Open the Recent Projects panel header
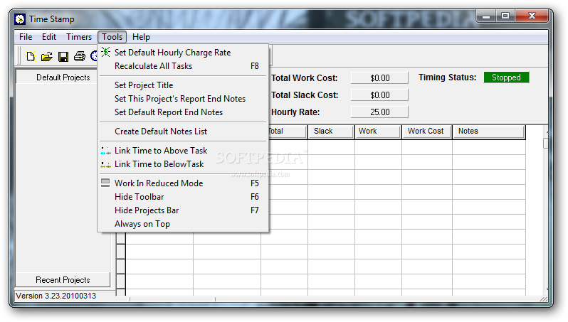Image resolution: width=568 pixels, height=322 pixels. coord(63,280)
